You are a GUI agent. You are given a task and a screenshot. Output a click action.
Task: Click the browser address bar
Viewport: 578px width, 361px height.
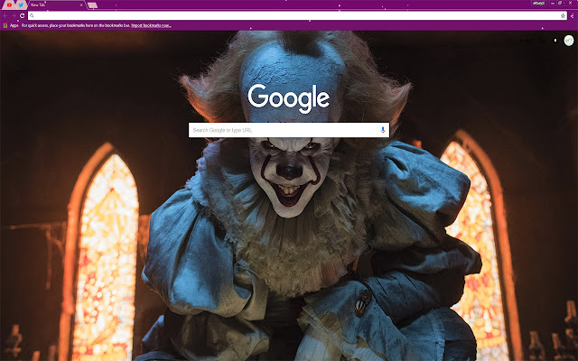point(297,16)
